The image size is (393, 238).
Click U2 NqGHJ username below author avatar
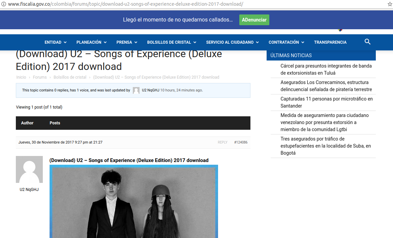click(29, 190)
